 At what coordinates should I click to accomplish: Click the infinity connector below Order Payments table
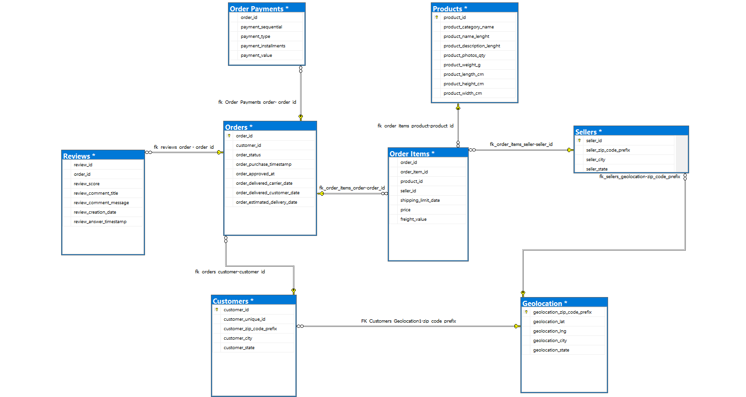coord(300,70)
